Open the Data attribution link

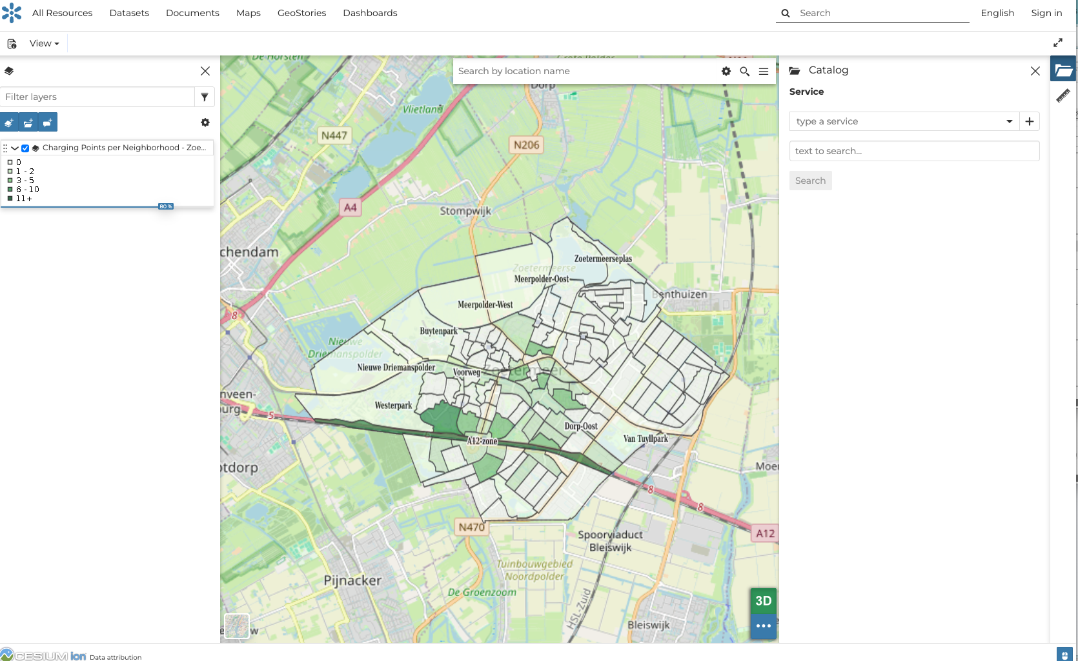click(116, 657)
